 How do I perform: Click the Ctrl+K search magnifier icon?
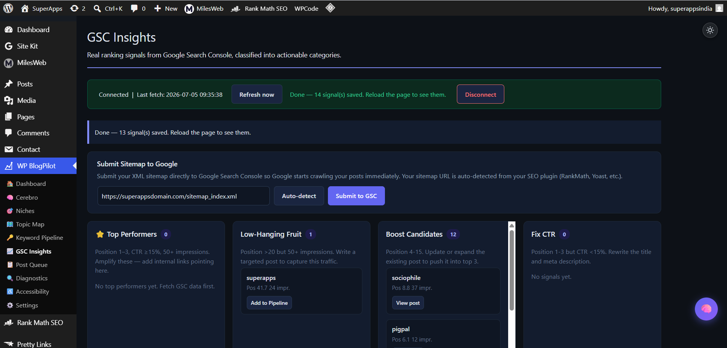click(x=97, y=8)
